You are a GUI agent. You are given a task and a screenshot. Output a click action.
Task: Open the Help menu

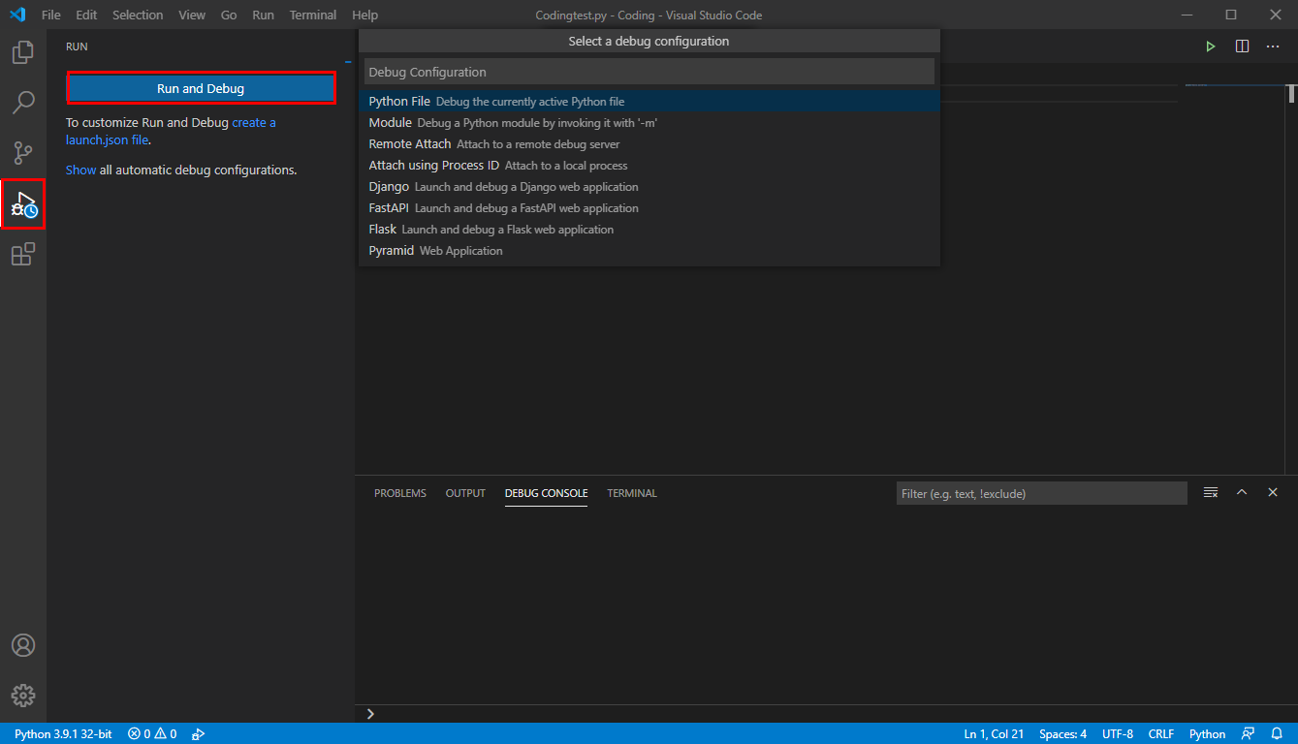click(x=365, y=15)
